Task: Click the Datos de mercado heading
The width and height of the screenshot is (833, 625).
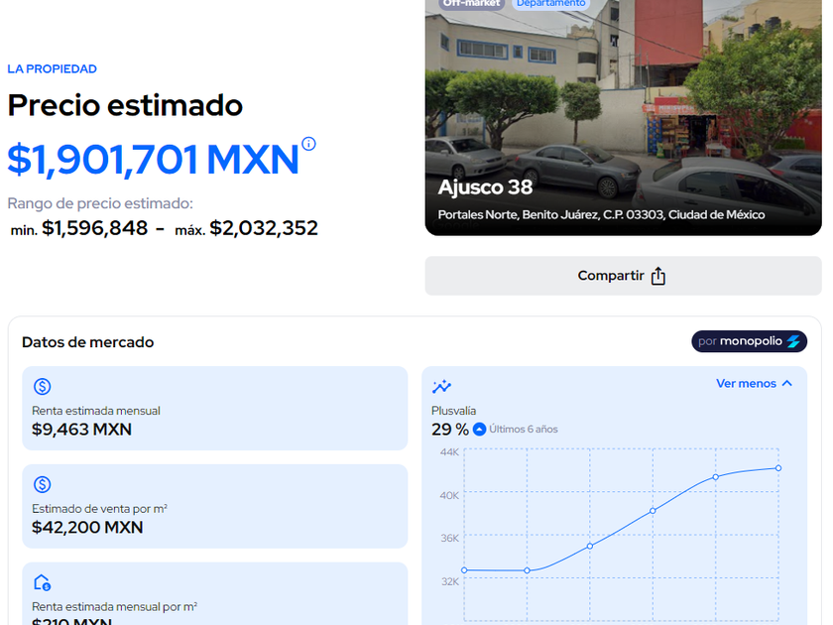Action: [x=87, y=342]
